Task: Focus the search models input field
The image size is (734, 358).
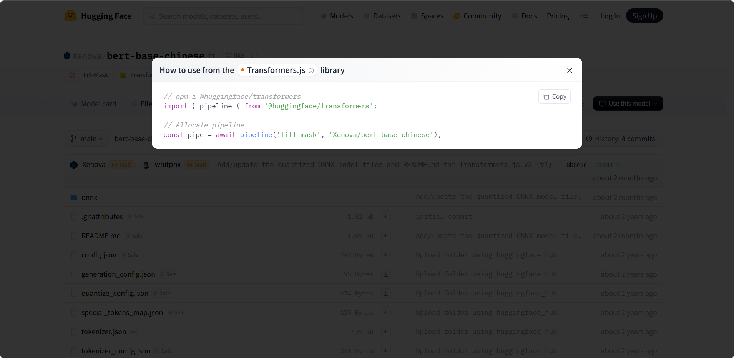Action: pos(224,16)
